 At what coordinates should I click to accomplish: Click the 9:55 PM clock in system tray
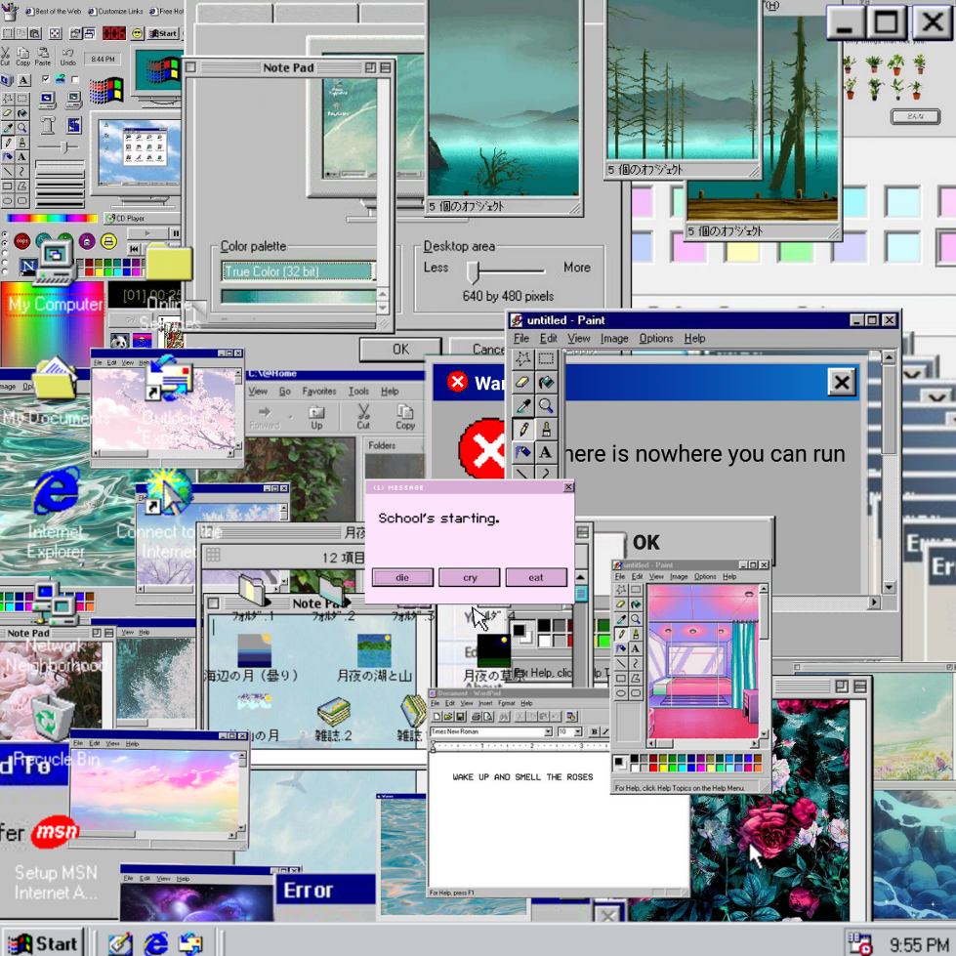[918, 944]
